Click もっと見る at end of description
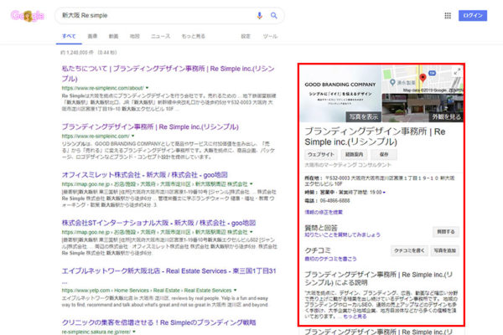This screenshot has height=335, width=503. (x=355, y=317)
